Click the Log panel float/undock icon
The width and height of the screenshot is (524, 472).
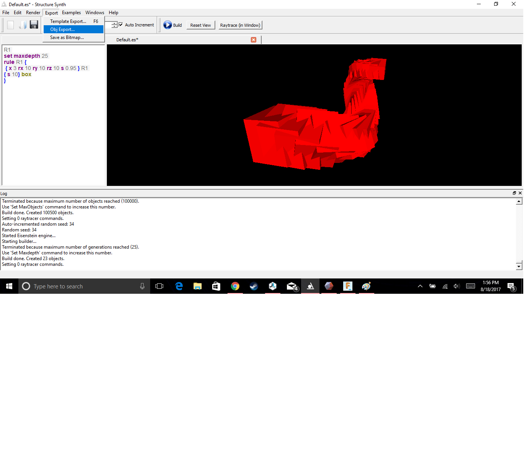(x=514, y=193)
